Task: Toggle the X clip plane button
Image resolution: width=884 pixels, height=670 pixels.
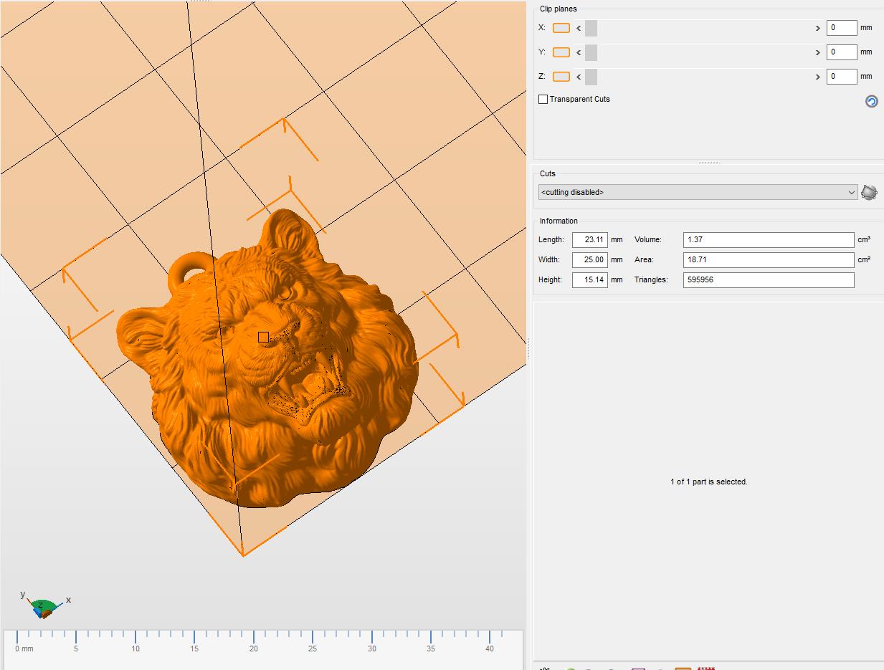Action: (561, 28)
